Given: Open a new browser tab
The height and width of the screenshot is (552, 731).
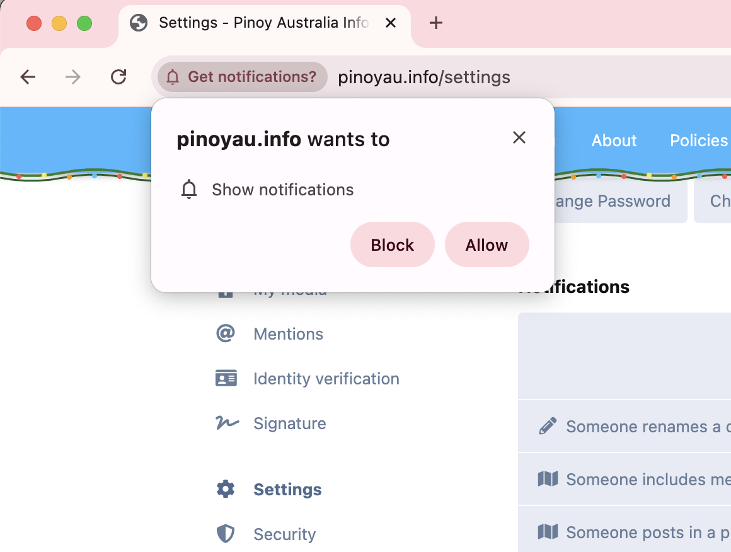Looking at the screenshot, I should [x=435, y=23].
